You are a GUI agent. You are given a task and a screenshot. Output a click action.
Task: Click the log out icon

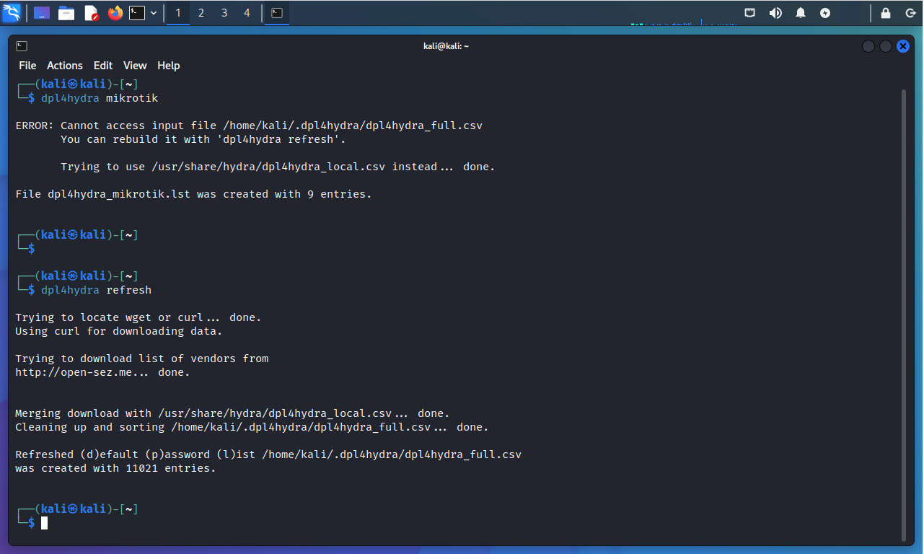click(910, 13)
